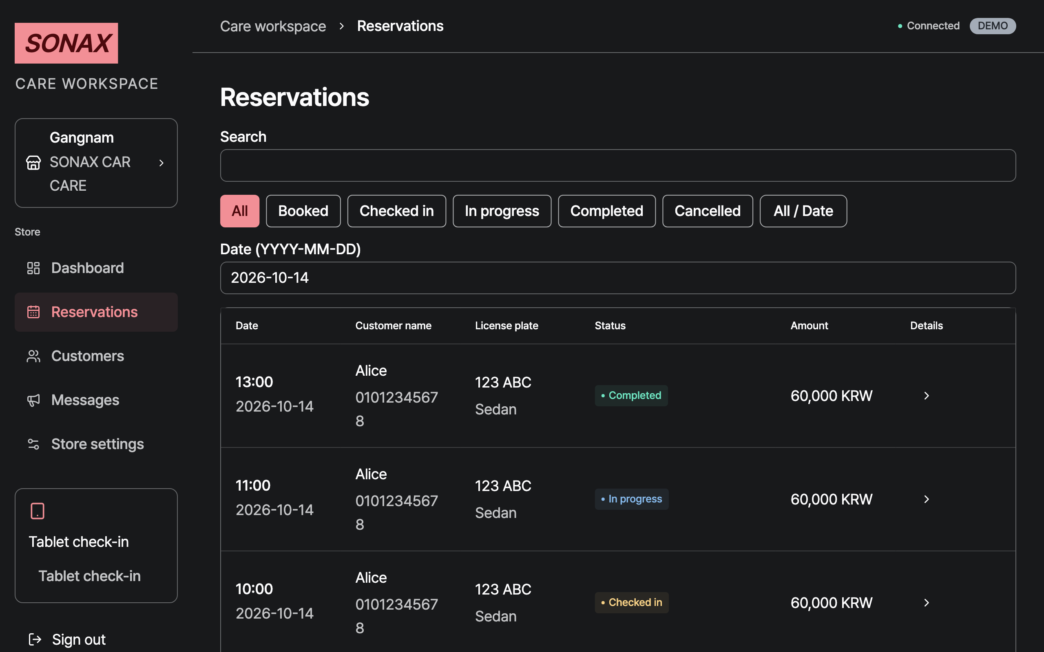Click the Store settings sliders icon
Image resolution: width=1044 pixels, height=652 pixels.
click(x=33, y=444)
